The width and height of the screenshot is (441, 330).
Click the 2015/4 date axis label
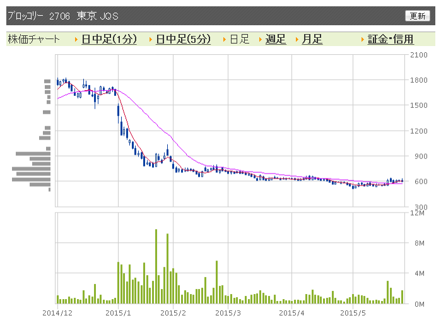pyautogui.click(x=291, y=313)
